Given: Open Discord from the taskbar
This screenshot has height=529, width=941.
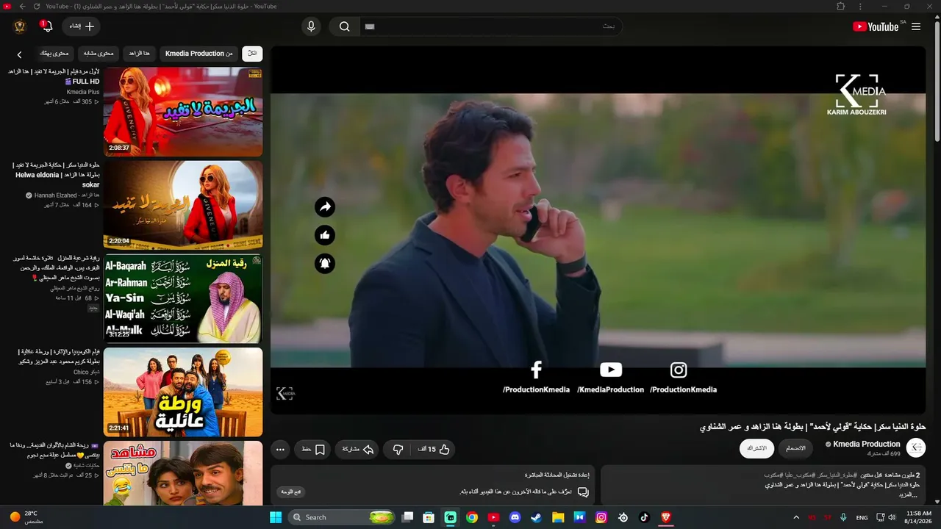Looking at the screenshot, I should tap(515, 517).
